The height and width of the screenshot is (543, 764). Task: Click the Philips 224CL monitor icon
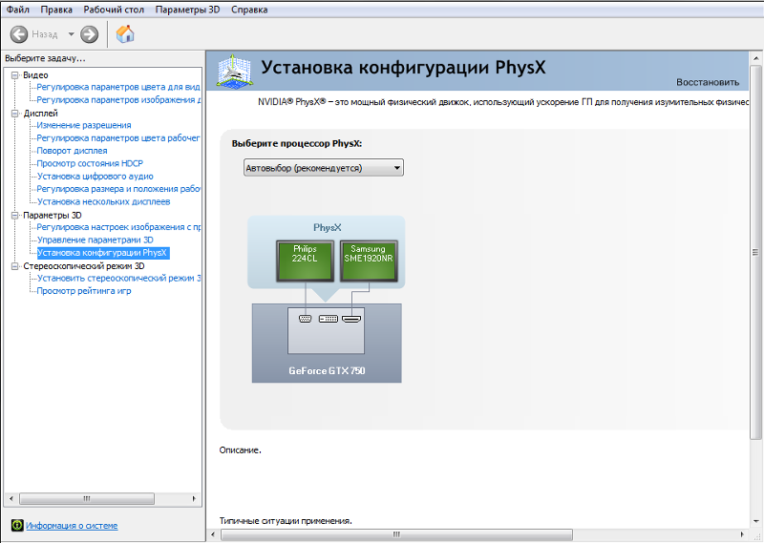point(305,261)
